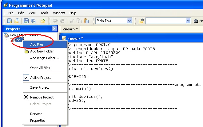Image resolution: width=203 pixels, height=127 pixels.
Task: Click the Save All toolbar icon
Action: click(x=33, y=21)
